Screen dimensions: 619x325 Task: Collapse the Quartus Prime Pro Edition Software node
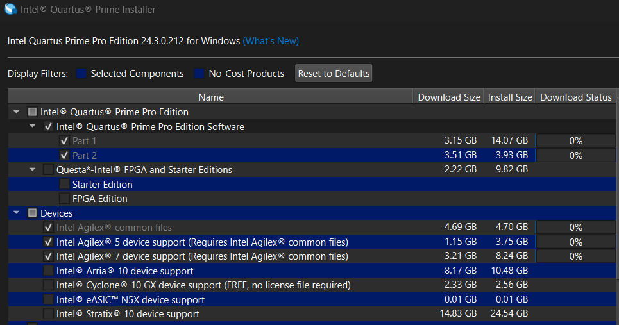pos(33,127)
